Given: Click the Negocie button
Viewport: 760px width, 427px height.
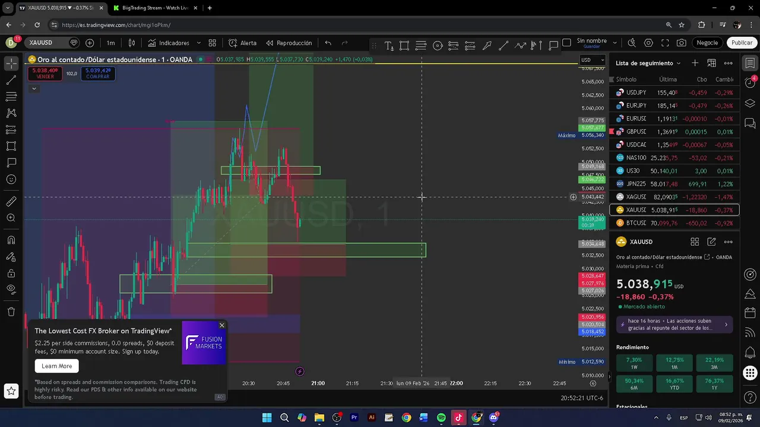Looking at the screenshot, I should tap(707, 43).
